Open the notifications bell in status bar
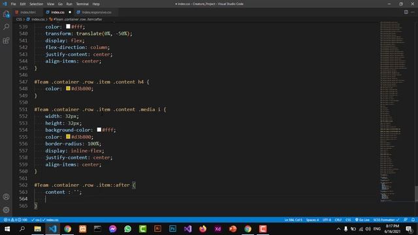The height and width of the screenshot is (235, 418). pos(413,220)
